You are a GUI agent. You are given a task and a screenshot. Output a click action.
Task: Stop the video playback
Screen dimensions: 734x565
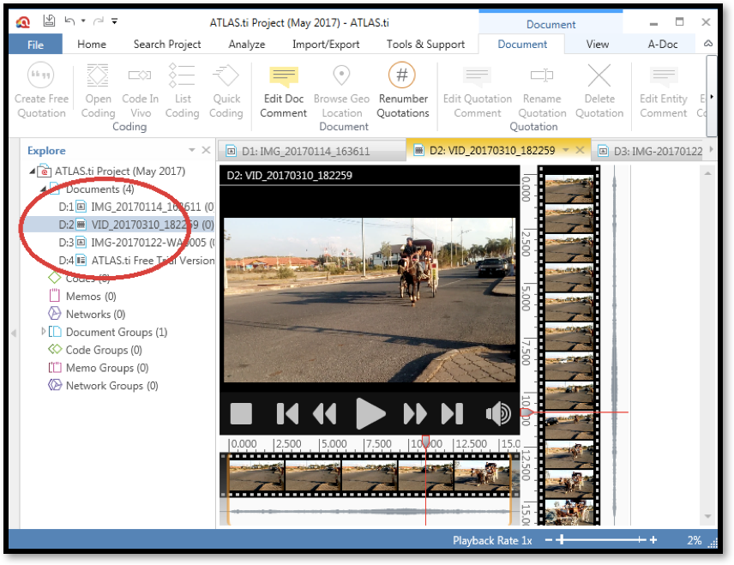click(x=241, y=412)
